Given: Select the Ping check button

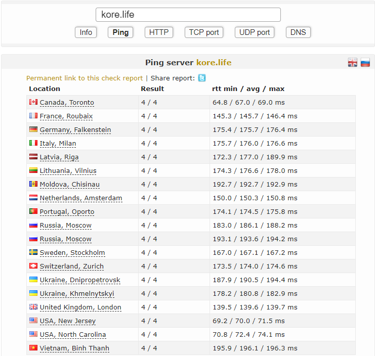Looking at the screenshot, I should (120, 32).
